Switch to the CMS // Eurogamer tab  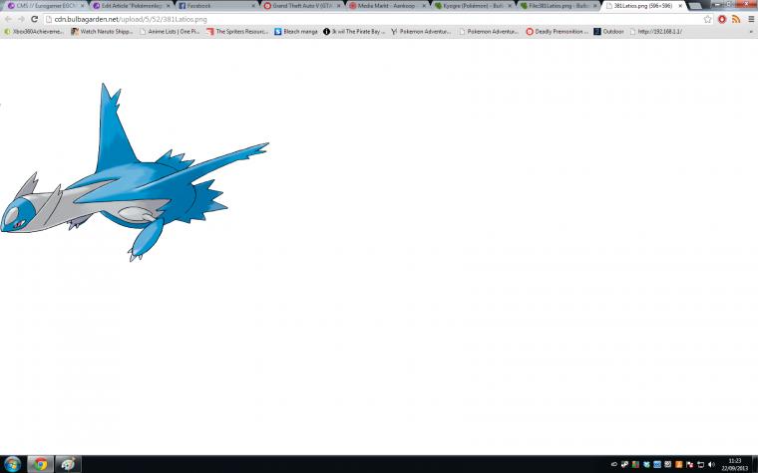46,6
